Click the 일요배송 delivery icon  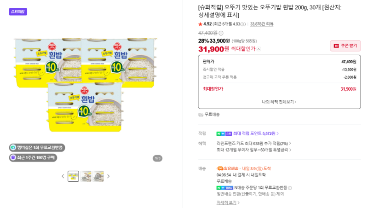tap(220, 168)
